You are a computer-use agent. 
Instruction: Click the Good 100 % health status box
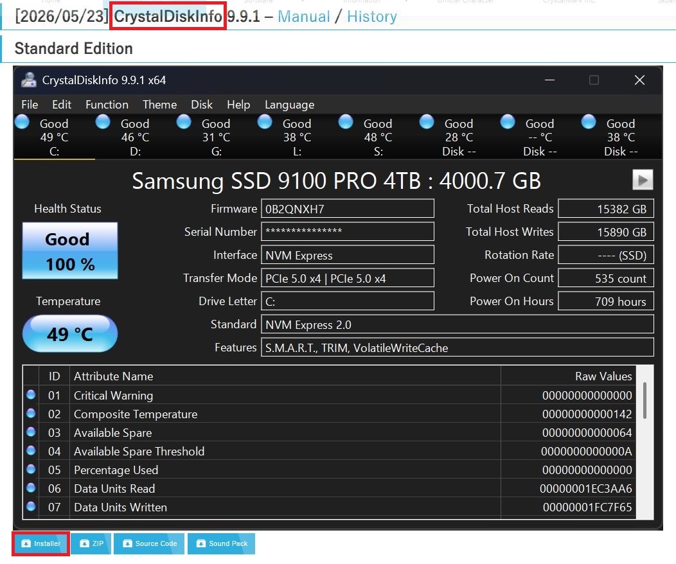click(x=70, y=251)
